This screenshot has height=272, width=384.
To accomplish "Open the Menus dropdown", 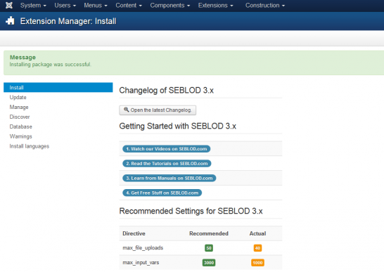I will point(96,6).
